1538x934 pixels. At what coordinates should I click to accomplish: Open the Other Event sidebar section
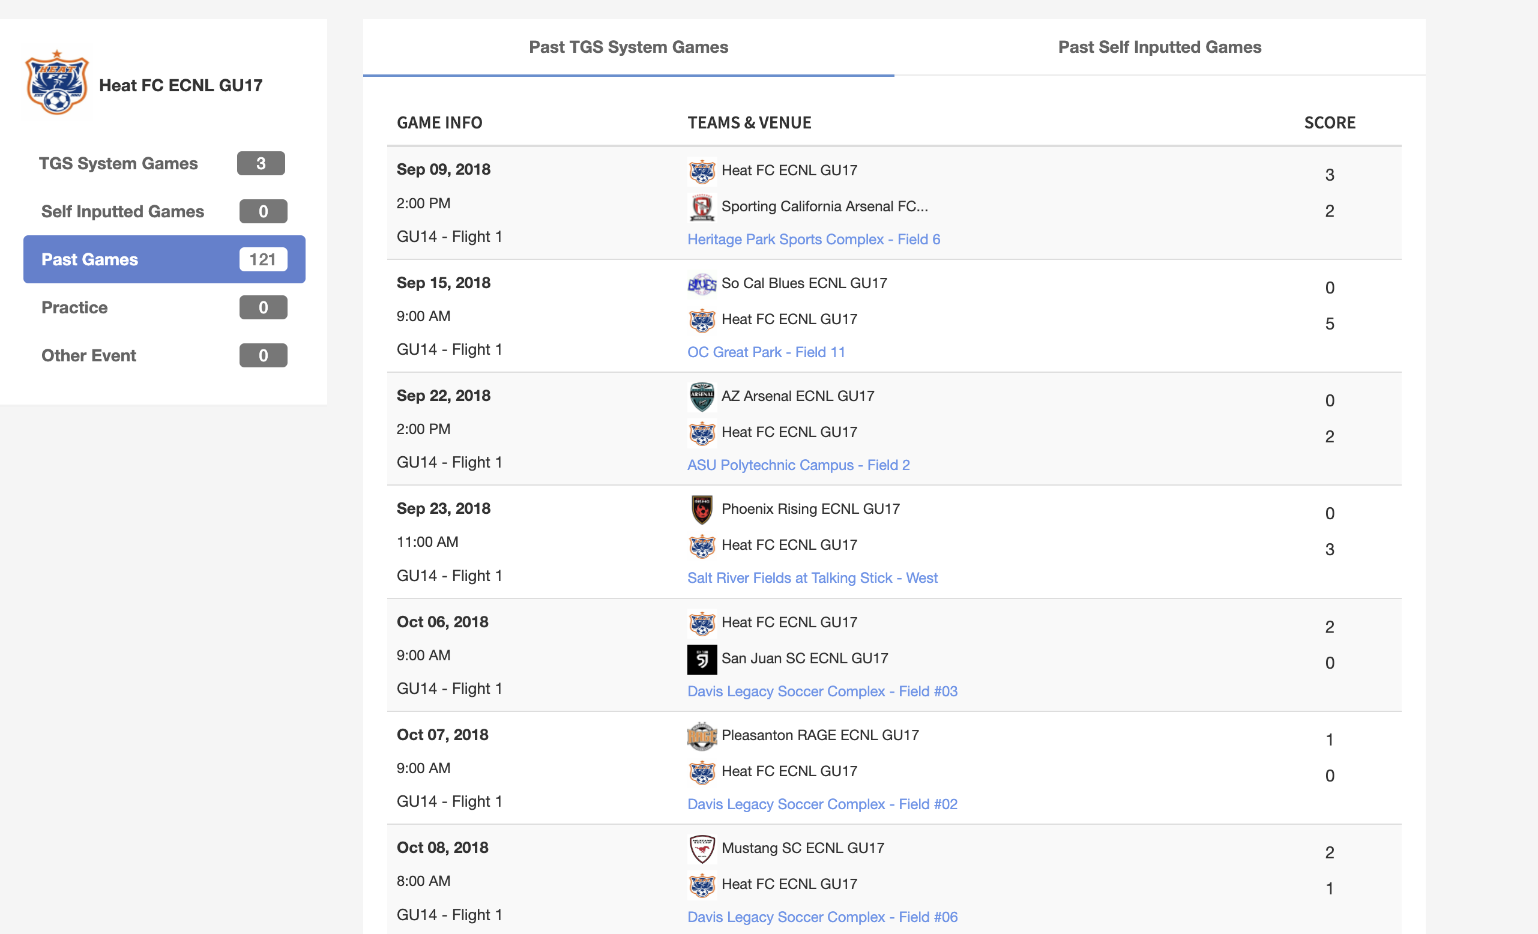[89, 356]
